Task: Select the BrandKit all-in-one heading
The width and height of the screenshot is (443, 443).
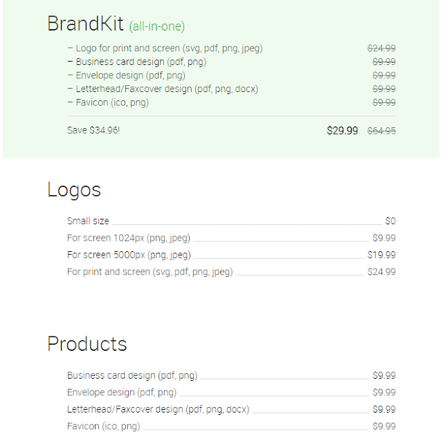Action: click(116, 24)
